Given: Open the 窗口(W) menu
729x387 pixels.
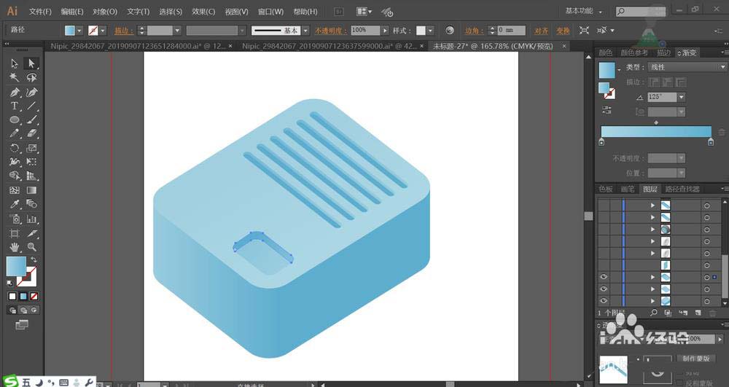Looking at the screenshot, I should [x=270, y=12].
